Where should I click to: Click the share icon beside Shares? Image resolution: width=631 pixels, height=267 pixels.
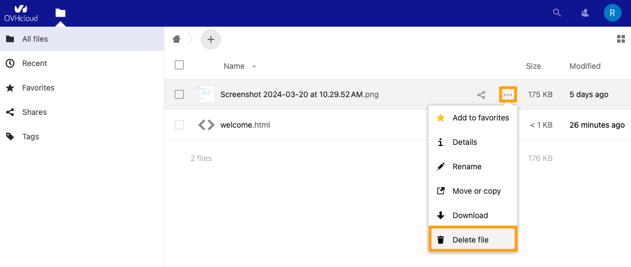10,112
